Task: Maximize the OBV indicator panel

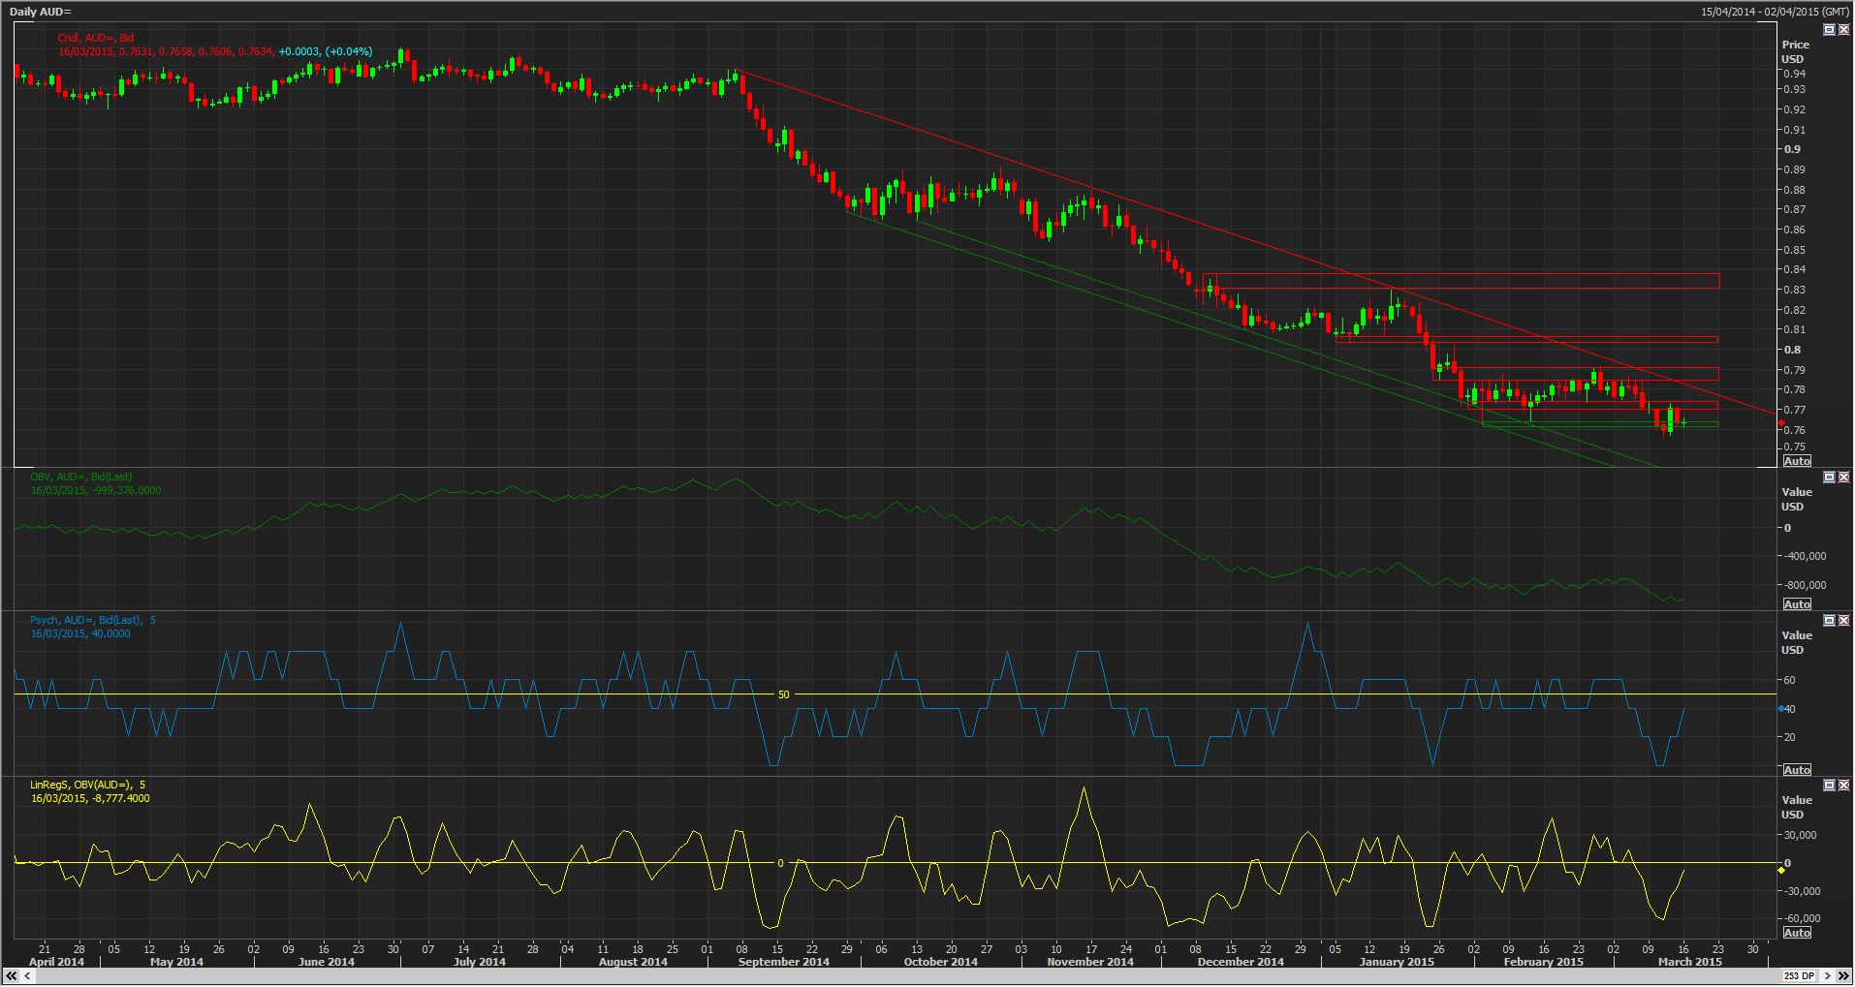Action: [1829, 478]
